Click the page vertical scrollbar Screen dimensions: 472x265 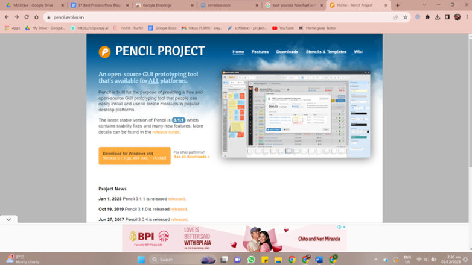click(470, 102)
